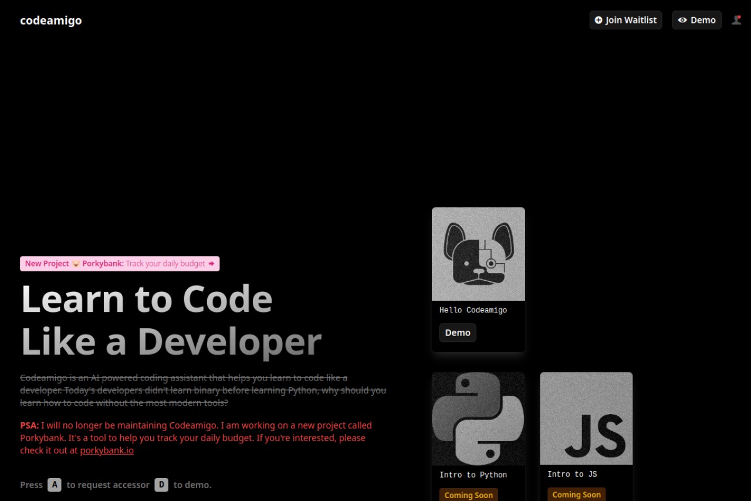This screenshot has height=501, width=751.
Task: Open the user profile avatar icon
Action: click(736, 20)
